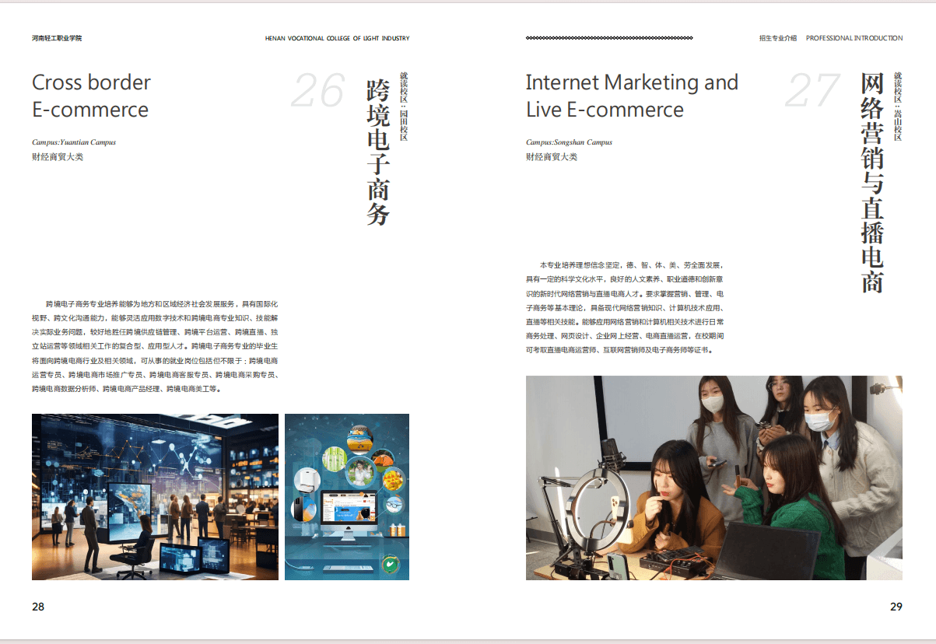Select the 'Campus:Songshan Campus' text

click(569, 142)
